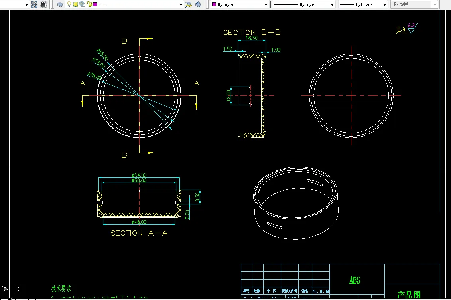451x300 pixels.
Task: Expand the workspace dropdown arrow at far left
Action: point(26,4)
